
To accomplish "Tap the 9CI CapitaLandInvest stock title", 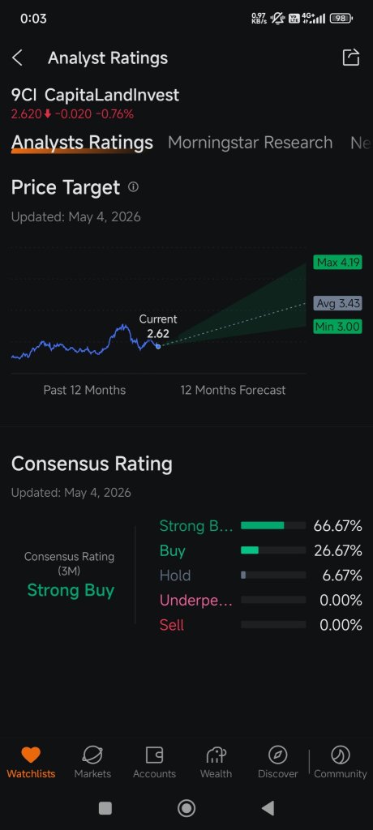I will tap(96, 96).
